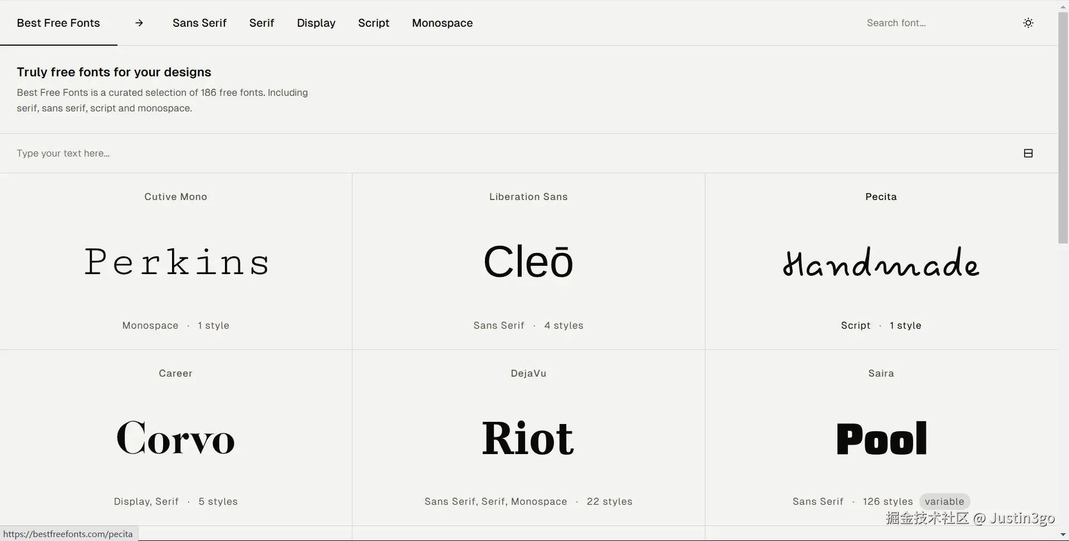Toggle light/dark theme sun icon
The height and width of the screenshot is (541, 1069).
(1028, 23)
